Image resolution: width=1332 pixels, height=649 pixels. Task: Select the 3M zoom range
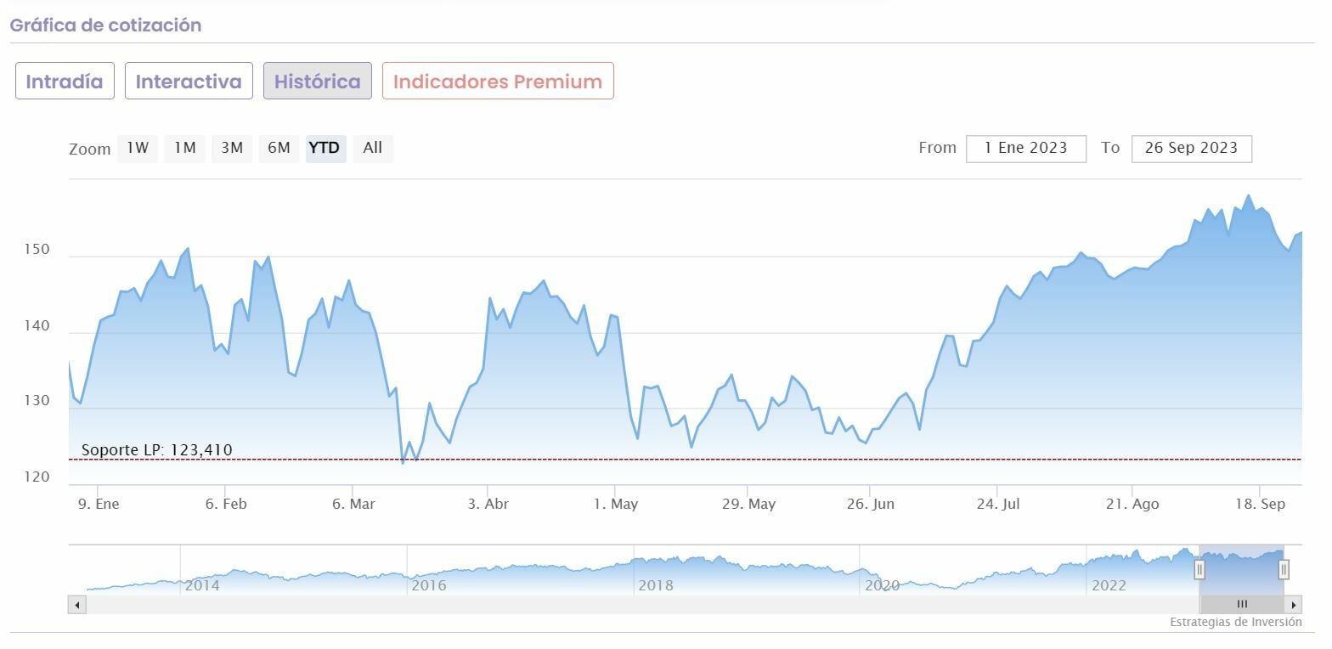(232, 148)
